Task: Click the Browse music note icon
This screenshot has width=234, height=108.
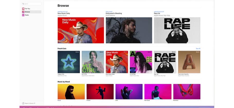Action: pyautogui.click(x=23, y=12)
